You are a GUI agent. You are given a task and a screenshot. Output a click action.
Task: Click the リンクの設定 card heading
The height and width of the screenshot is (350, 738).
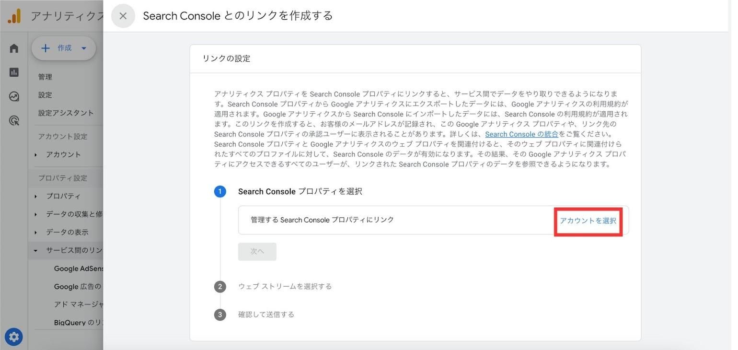coord(226,58)
